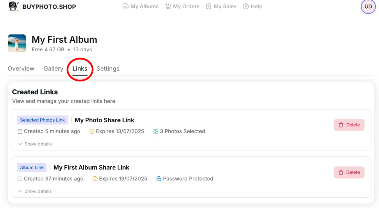This screenshot has height=208, width=379.
Task: Click the green photos icon beside 3 Photos Selected
Action: coord(156,131)
